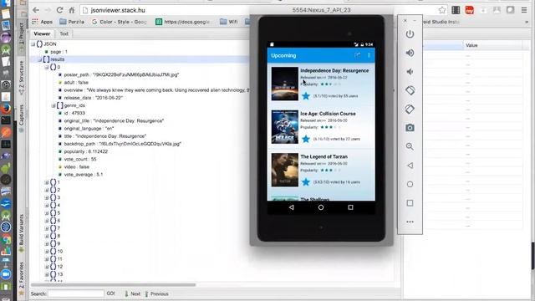535x301 pixels.
Task: Click the Previous search result button
Action: point(156,293)
